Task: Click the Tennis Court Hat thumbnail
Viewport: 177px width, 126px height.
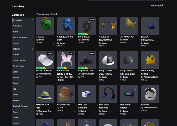Action: pyautogui.click(x=45, y=94)
